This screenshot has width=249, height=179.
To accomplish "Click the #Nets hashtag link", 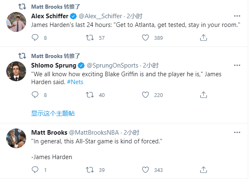I will (76, 82).
